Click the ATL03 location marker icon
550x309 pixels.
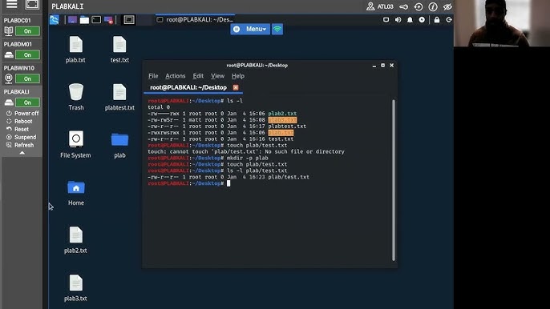click(x=370, y=6)
